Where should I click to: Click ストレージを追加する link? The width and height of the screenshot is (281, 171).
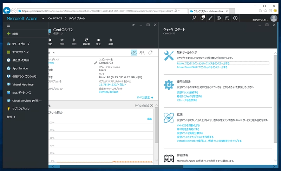click(187, 100)
